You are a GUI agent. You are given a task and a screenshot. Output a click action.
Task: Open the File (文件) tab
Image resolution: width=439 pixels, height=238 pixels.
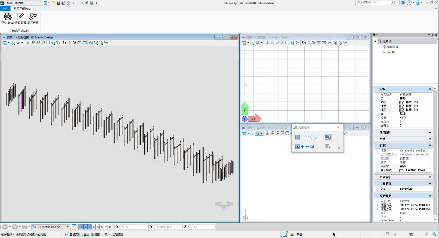click(x=5, y=9)
